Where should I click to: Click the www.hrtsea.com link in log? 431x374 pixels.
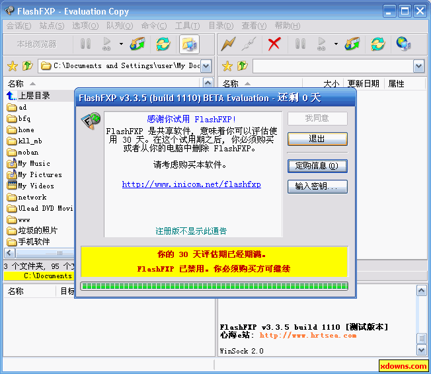(x=308, y=336)
